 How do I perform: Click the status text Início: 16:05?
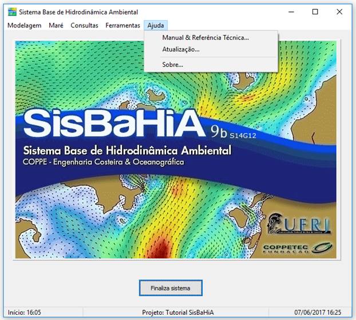(24, 313)
